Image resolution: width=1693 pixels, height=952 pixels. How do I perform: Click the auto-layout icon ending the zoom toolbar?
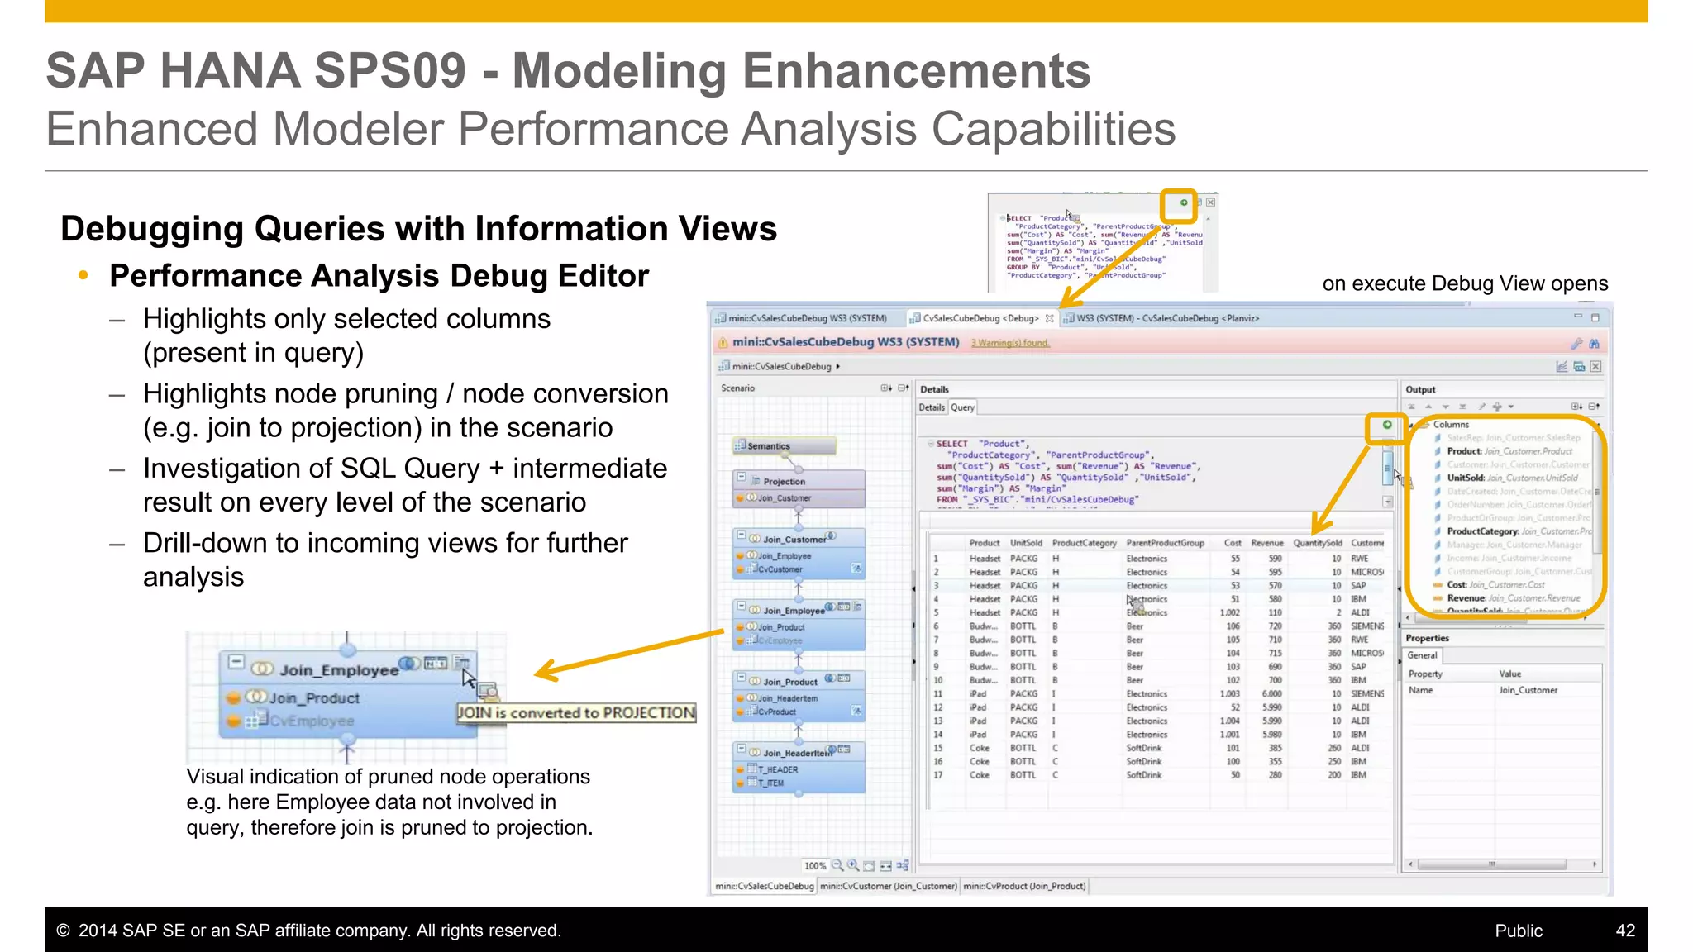pyautogui.click(x=903, y=865)
